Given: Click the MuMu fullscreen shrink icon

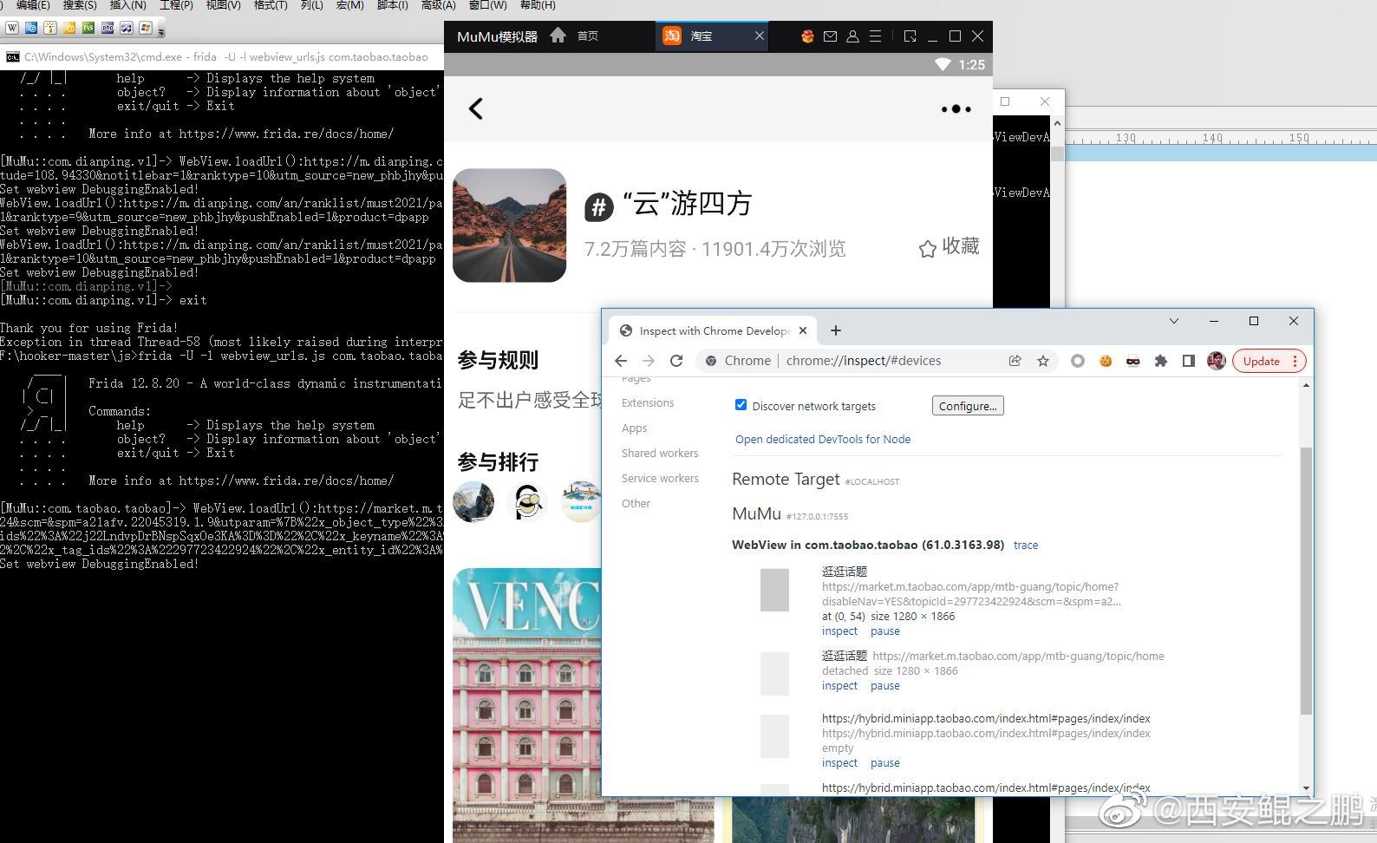Looking at the screenshot, I should pos(910,36).
